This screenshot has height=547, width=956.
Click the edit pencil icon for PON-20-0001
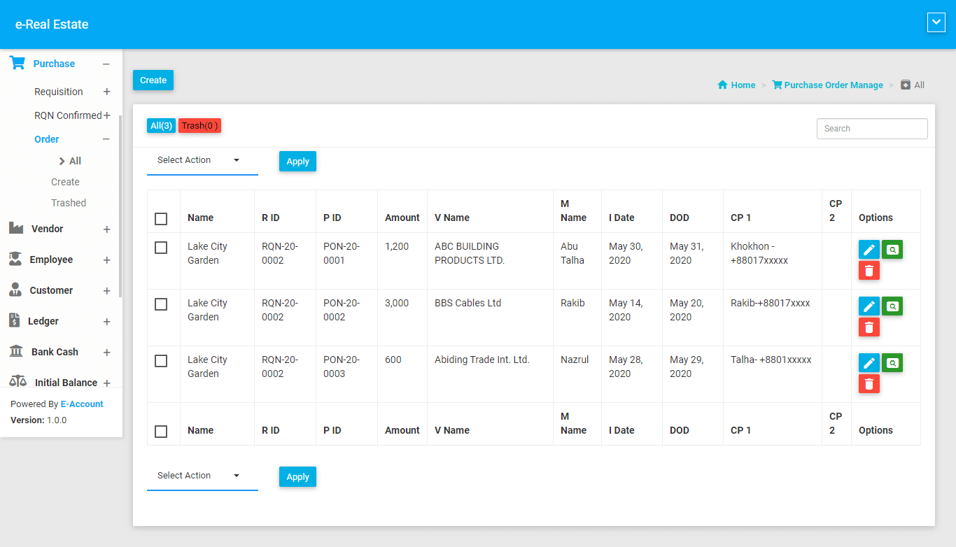(x=869, y=249)
